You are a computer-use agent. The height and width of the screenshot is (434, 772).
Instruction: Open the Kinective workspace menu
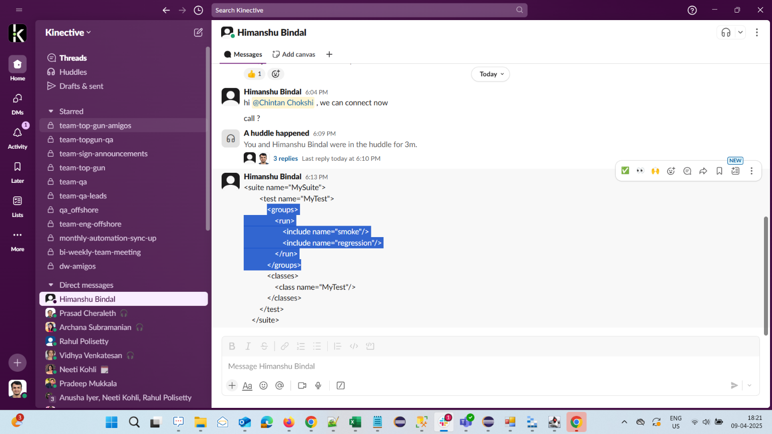(x=68, y=32)
